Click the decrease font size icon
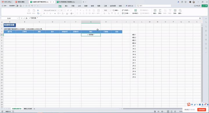Image resolution: width=209 pixels, height=113 pixels. coord(71,10)
